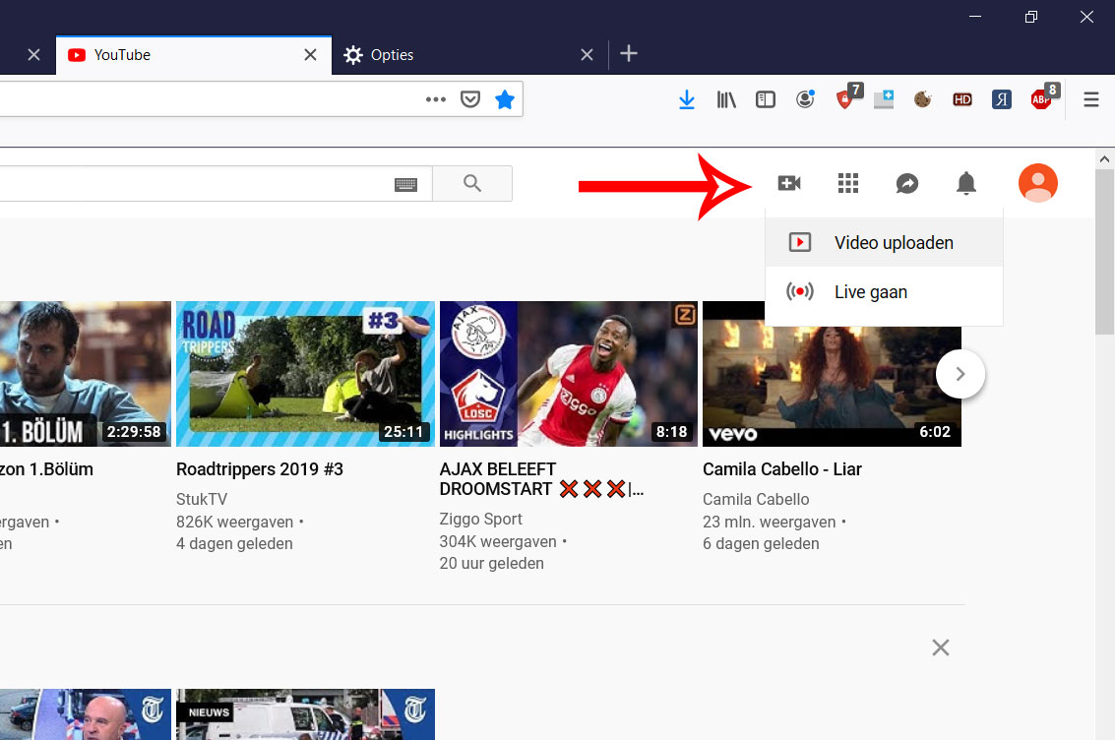
Task: Click the screenshot extension icon with blue plus
Action: [884, 99]
